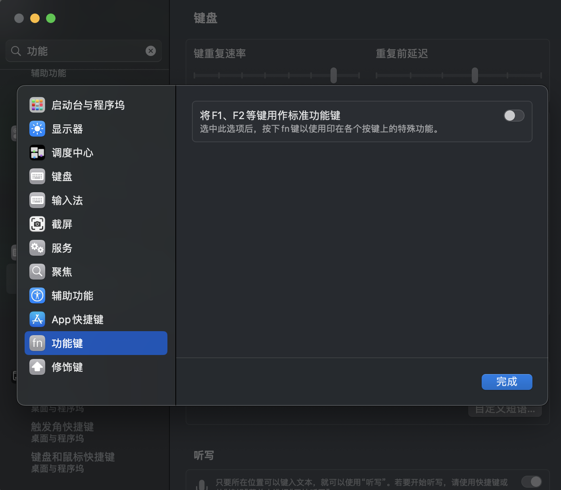Select the Function Keys (功能键) row
The width and height of the screenshot is (561, 490).
[96, 343]
